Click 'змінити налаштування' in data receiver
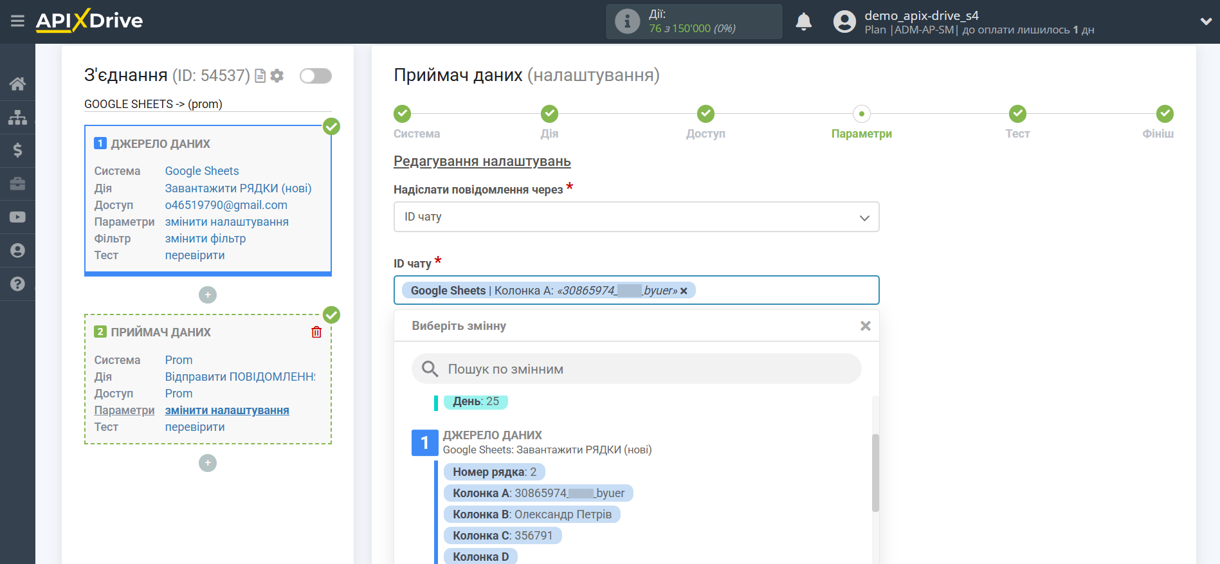 tap(227, 410)
